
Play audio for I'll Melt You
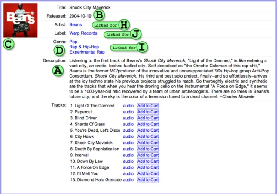(128, 173)
